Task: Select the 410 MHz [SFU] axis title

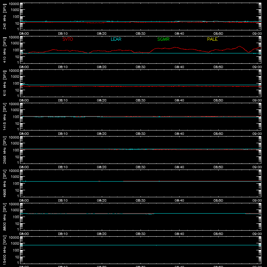Action: (x=4, y=50)
